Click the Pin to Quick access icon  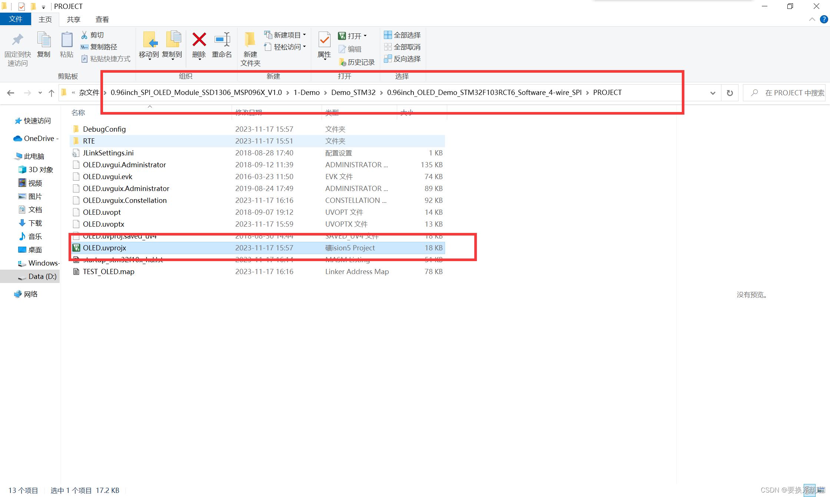pos(17,40)
